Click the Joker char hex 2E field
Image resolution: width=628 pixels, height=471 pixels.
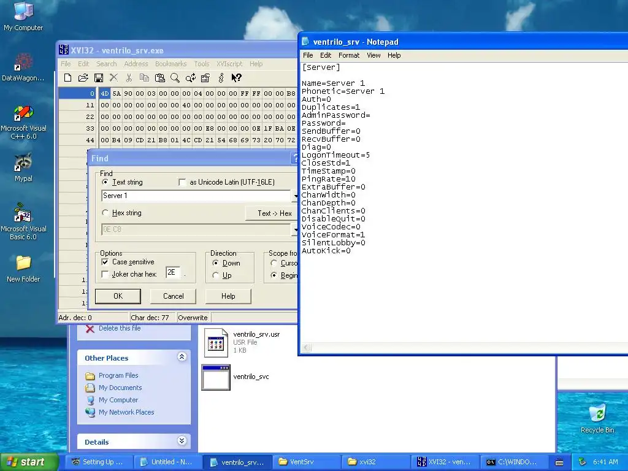pyautogui.click(x=172, y=273)
